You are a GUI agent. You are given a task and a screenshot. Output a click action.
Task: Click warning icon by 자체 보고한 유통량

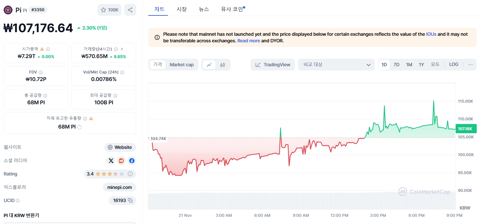(91, 118)
